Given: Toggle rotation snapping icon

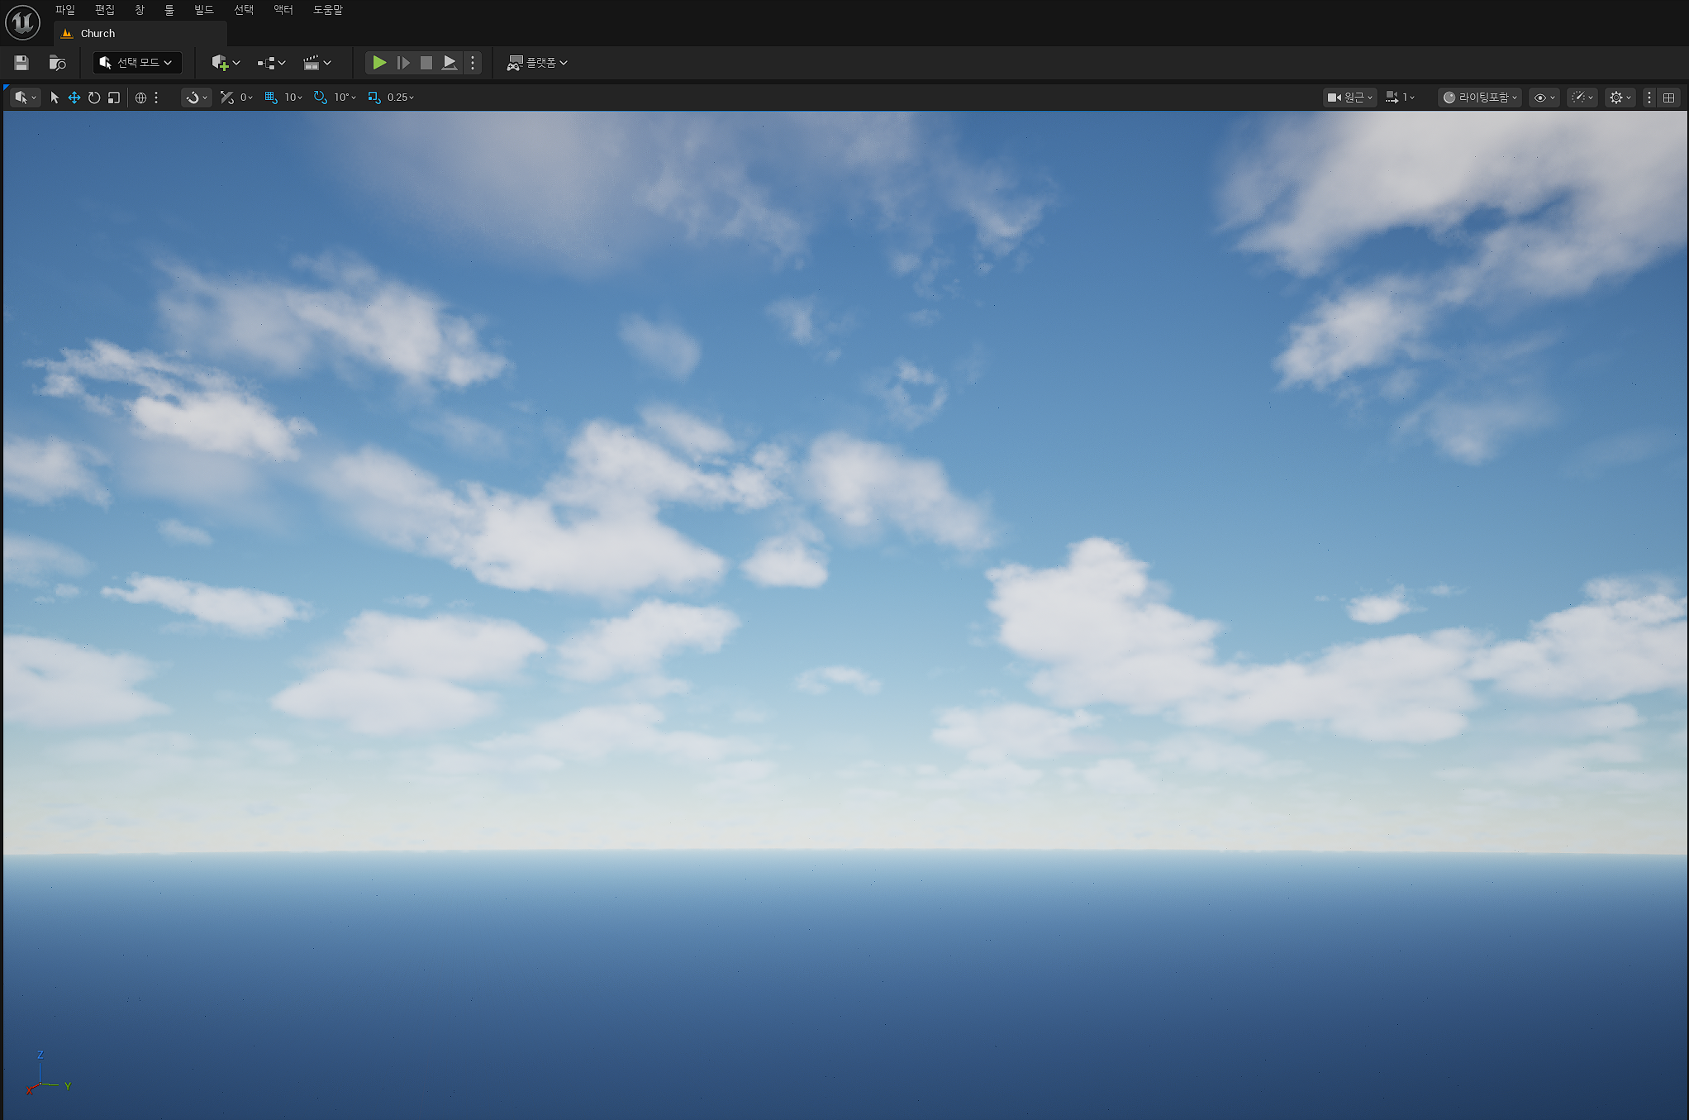Looking at the screenshot, I should (320, 98).
